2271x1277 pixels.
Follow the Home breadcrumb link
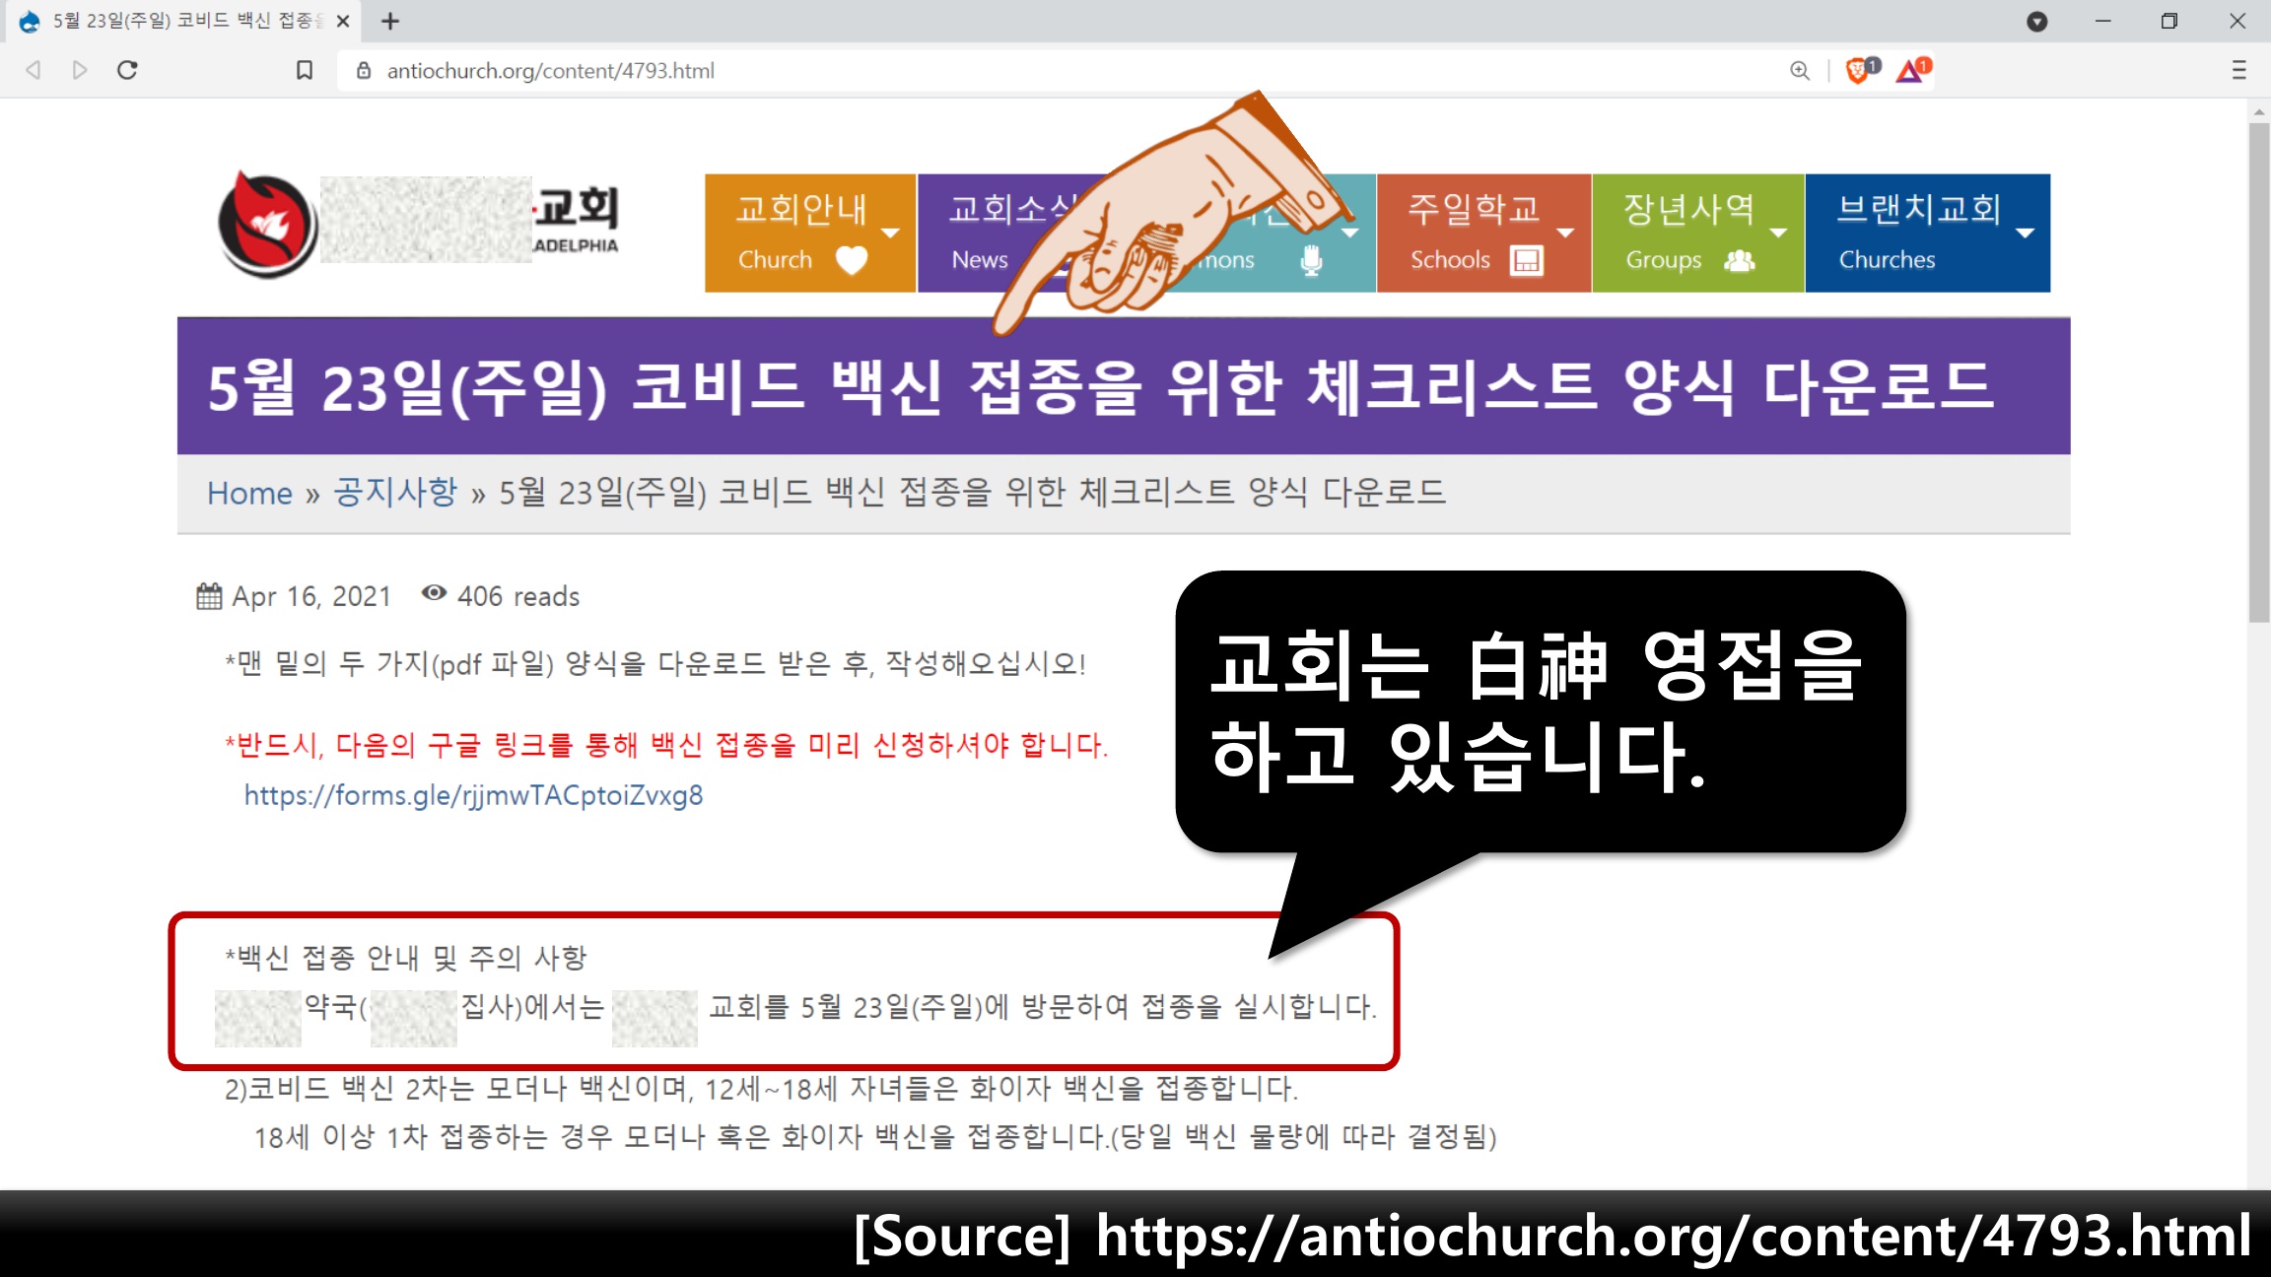249,493
